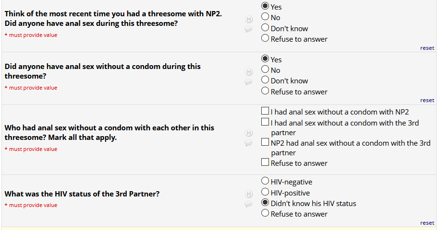Open comment balloon for the 'Who had anal sex' question
439x230 pixels.
click(248, 143)
